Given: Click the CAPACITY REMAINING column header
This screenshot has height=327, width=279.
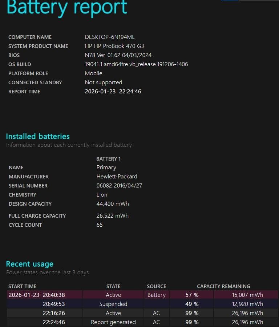Looking at the screenshot, I should point(223,286).
